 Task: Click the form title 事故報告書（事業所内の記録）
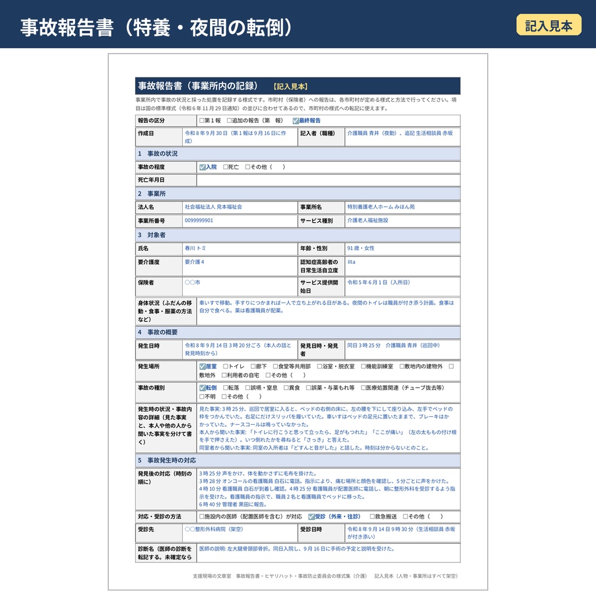(x=198, y=86)
